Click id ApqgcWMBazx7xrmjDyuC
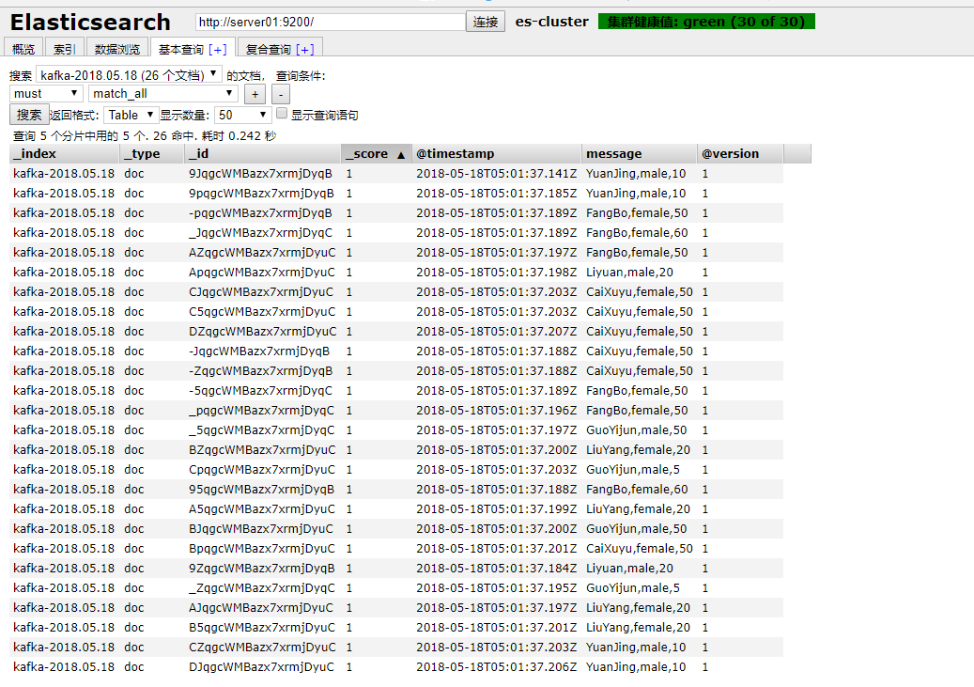974x687 pixels. pyautogui.click(x=261, y=273)
